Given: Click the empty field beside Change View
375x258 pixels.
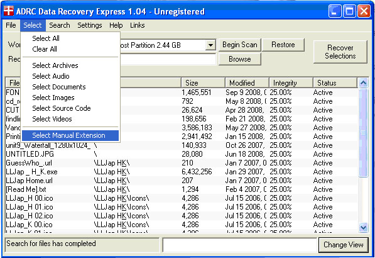Looking at the screenshot, I should pos(240,245).
